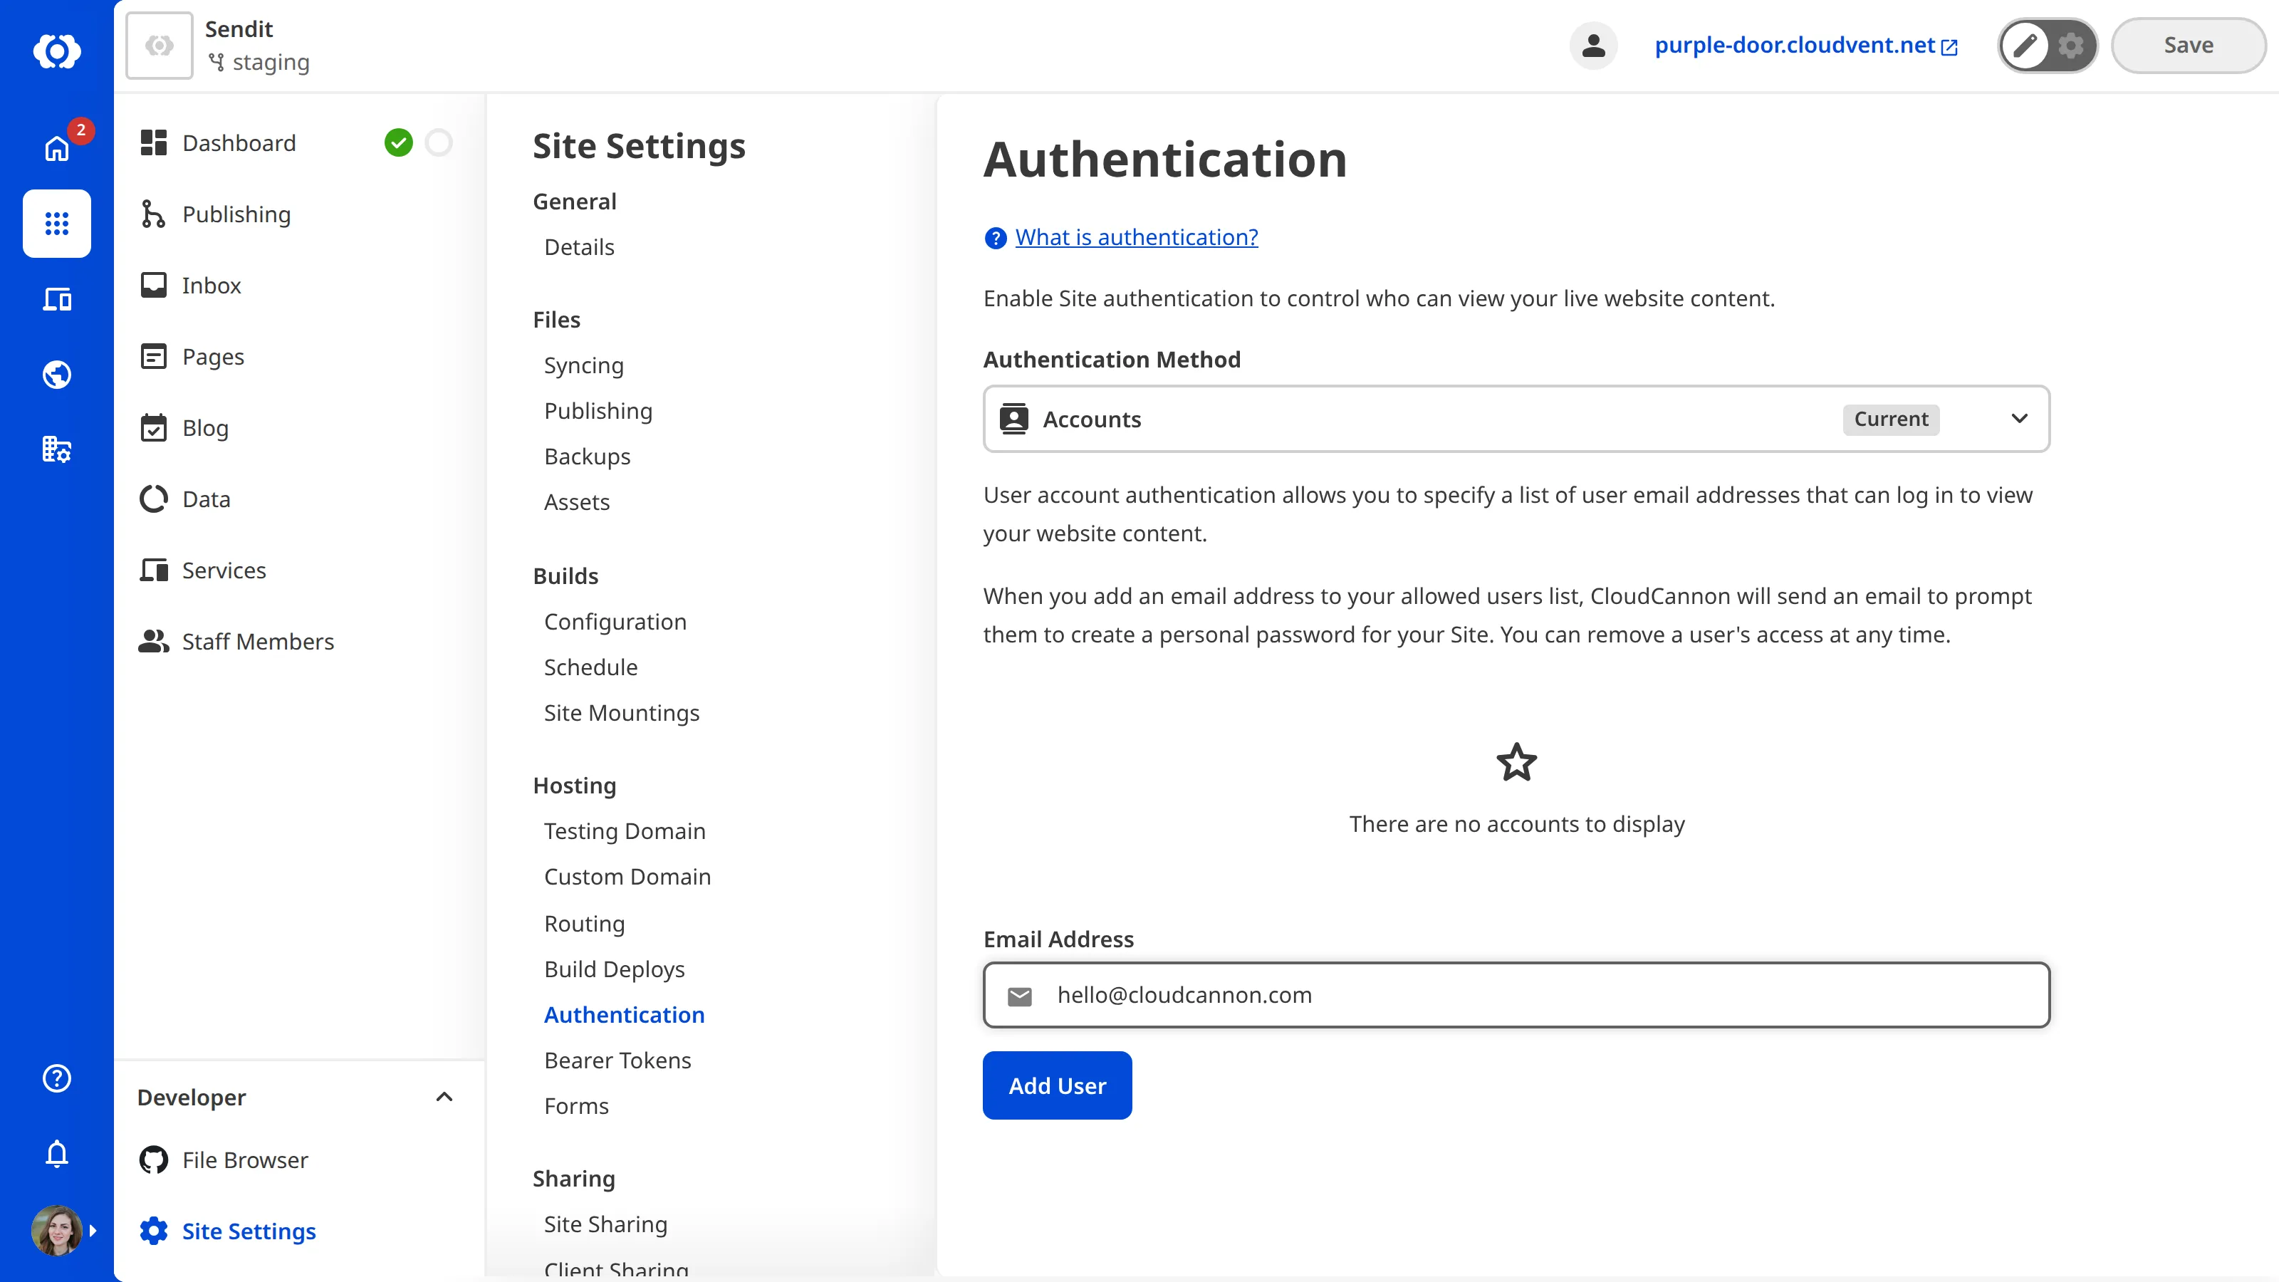Switch to pencil edit mode toggle
The image size is (2279, 1282).
[x=2025, y=45]
